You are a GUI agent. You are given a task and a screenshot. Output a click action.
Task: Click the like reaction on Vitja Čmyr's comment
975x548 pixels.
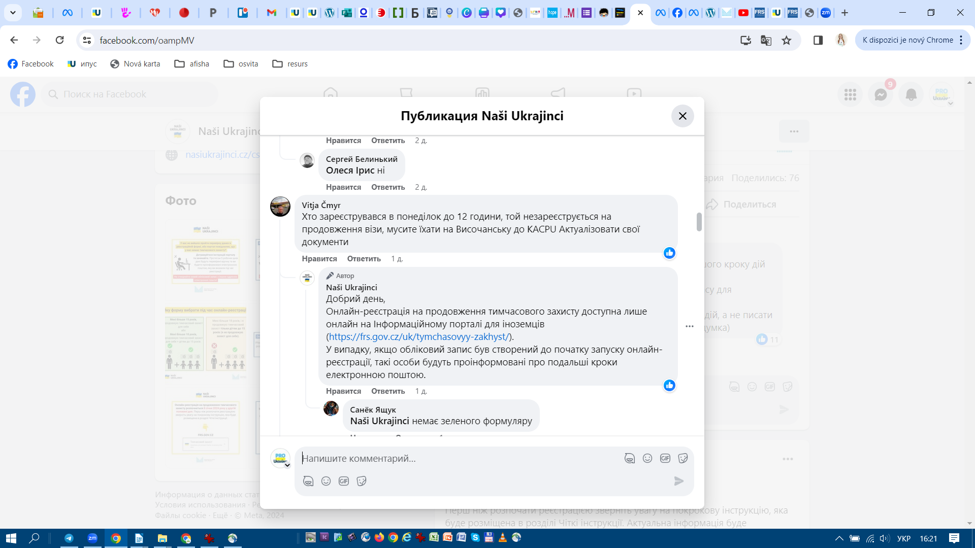[669, 253]
